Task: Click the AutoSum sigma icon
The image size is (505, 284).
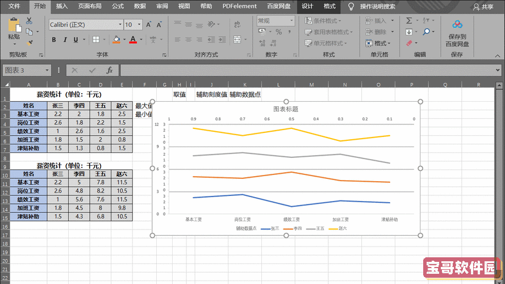Action: point(409,21)
